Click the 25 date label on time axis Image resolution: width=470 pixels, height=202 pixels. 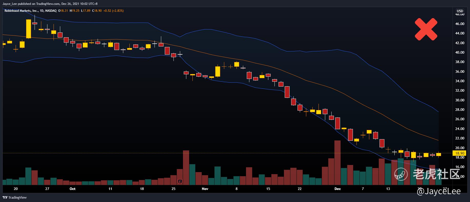173,189
